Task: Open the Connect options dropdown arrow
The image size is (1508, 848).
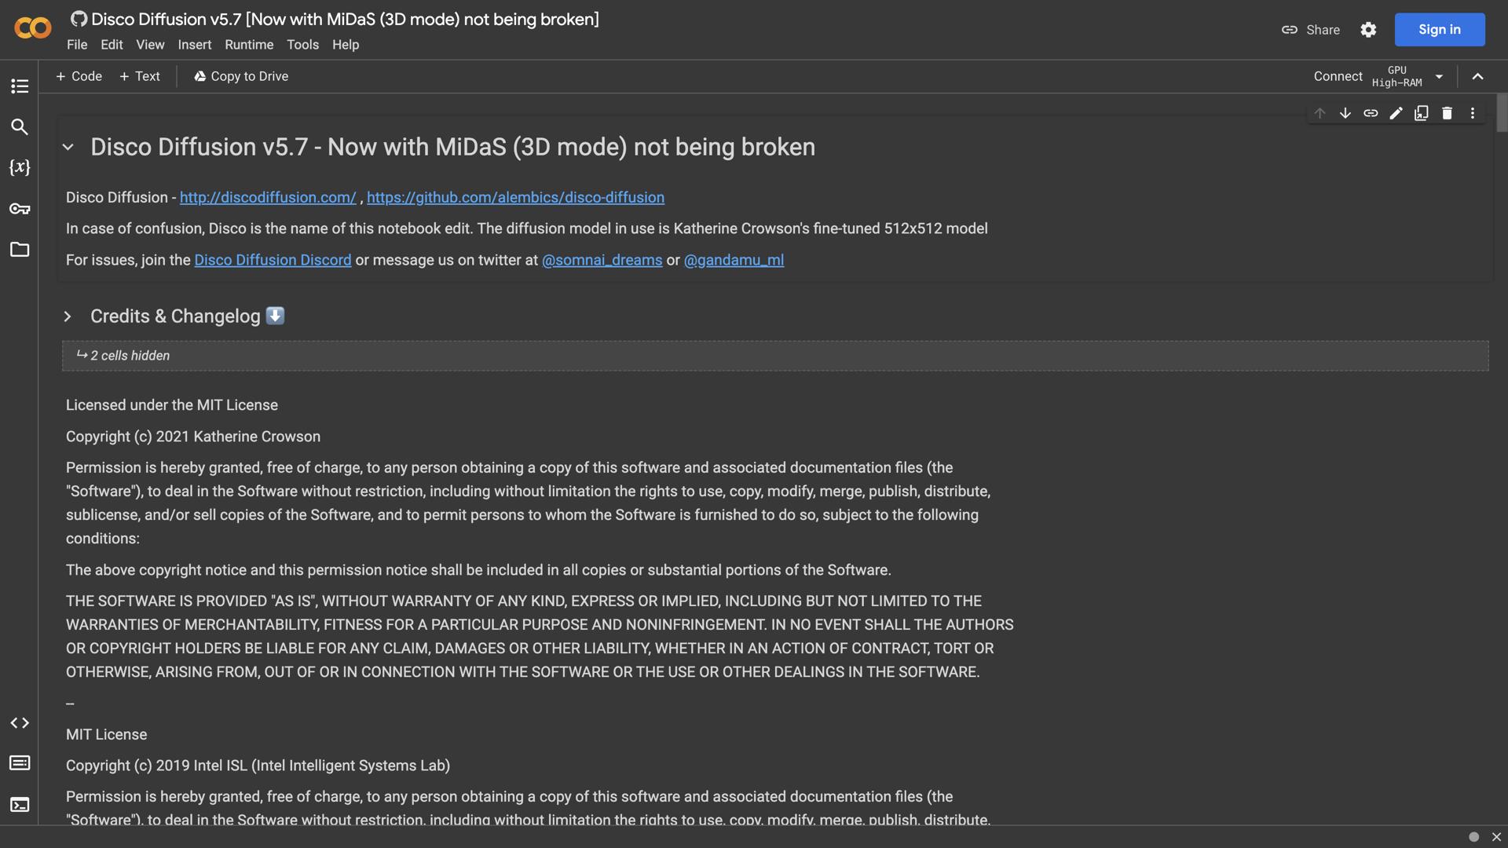Action: pyautogui.click(x=1439, y=76)
